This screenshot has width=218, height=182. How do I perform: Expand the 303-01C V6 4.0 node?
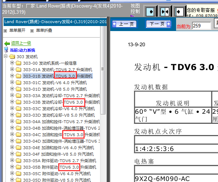point(12,82)
